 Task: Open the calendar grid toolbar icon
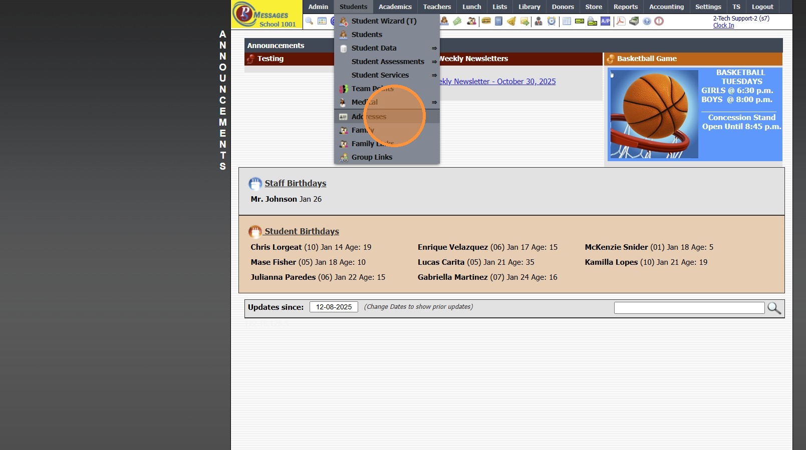(322, 21)
